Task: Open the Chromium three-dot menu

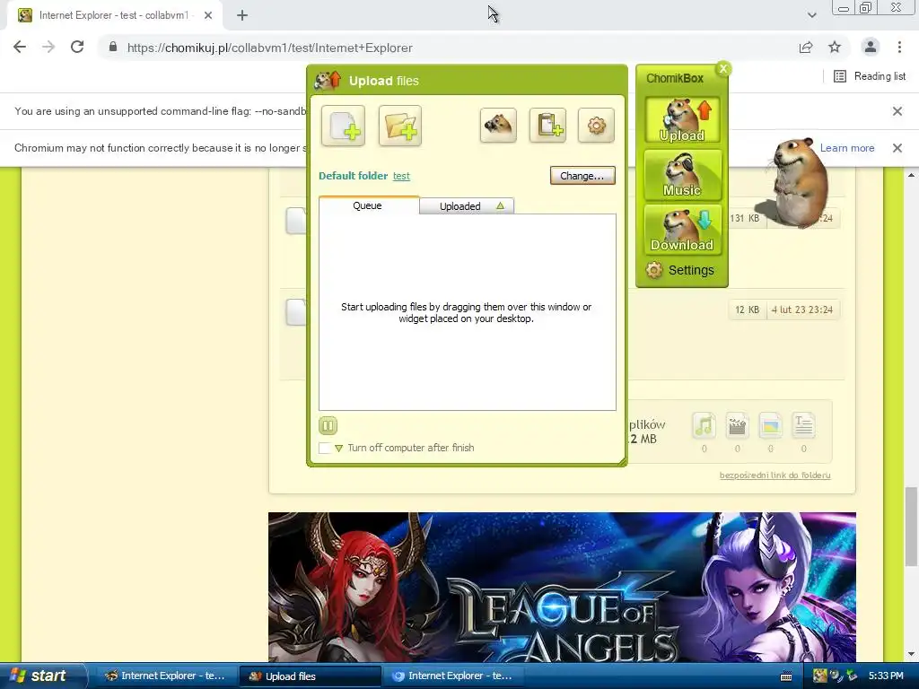Action: 899,48
